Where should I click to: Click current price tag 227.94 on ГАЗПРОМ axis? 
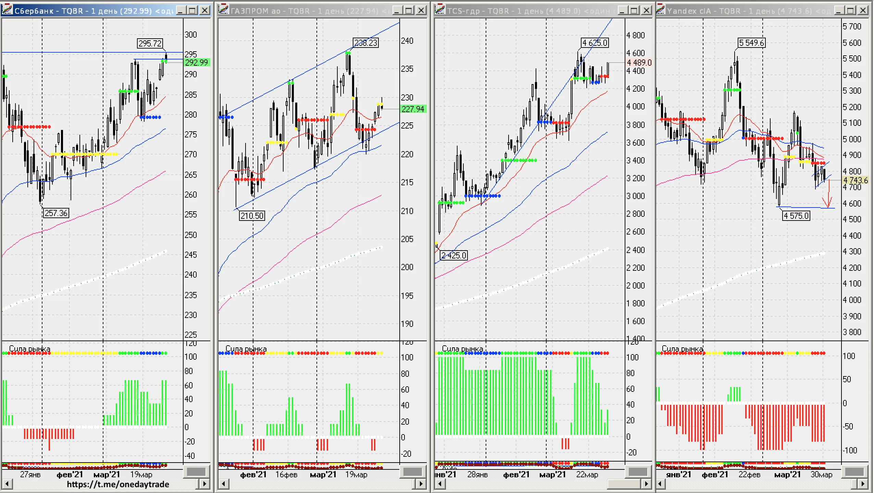click(x=413, y=109)
